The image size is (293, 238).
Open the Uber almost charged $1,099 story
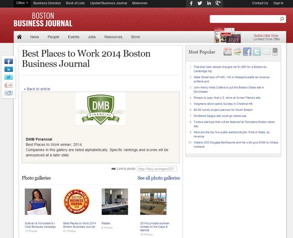click(x=230, y=69)
